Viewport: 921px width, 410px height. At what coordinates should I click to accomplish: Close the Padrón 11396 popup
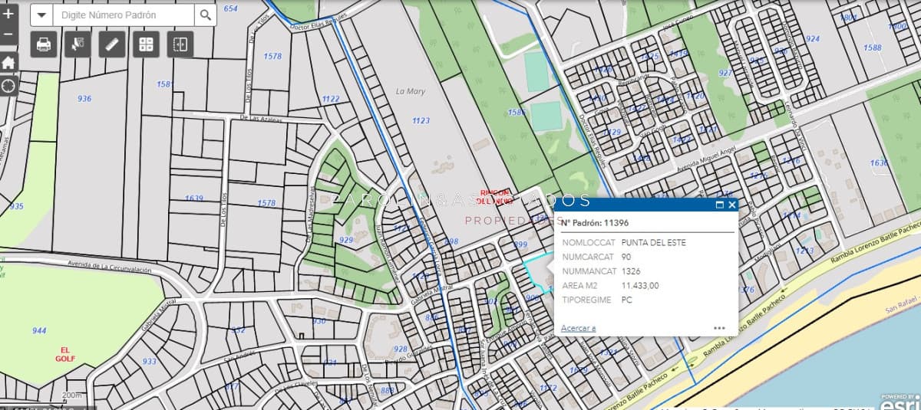[732, 205]
